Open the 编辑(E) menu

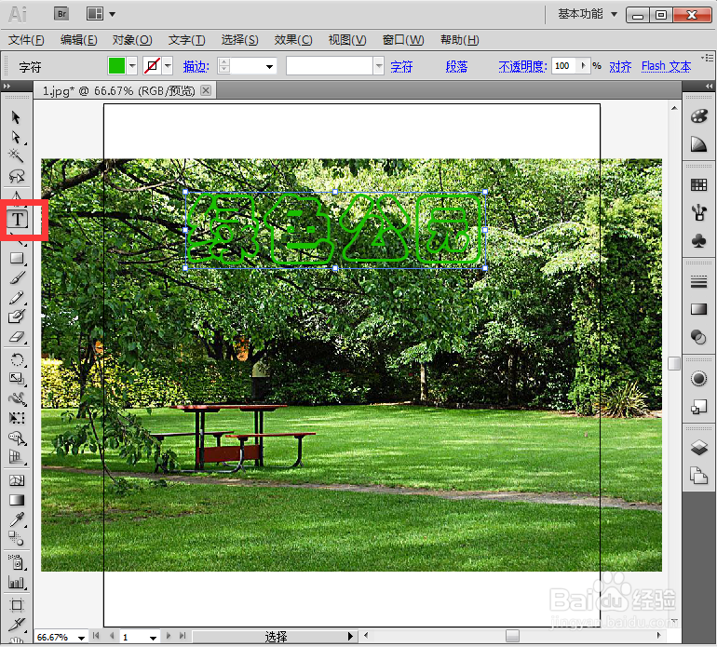(78, 40)
